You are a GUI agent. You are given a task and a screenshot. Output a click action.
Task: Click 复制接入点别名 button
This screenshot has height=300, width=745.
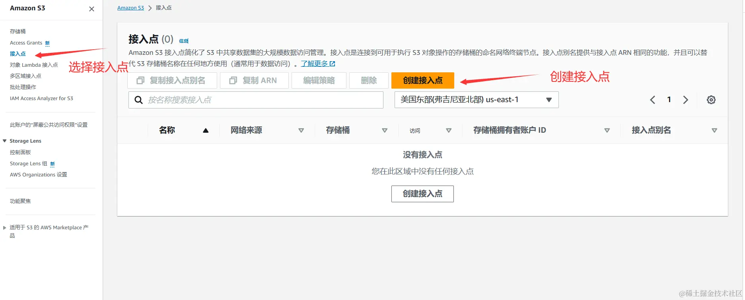coord(172,80)
